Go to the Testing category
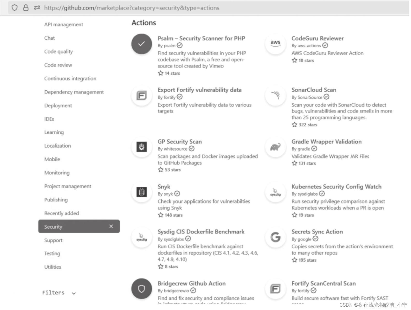The height and width of the screenshot is (310, 411). click(52, 254)
